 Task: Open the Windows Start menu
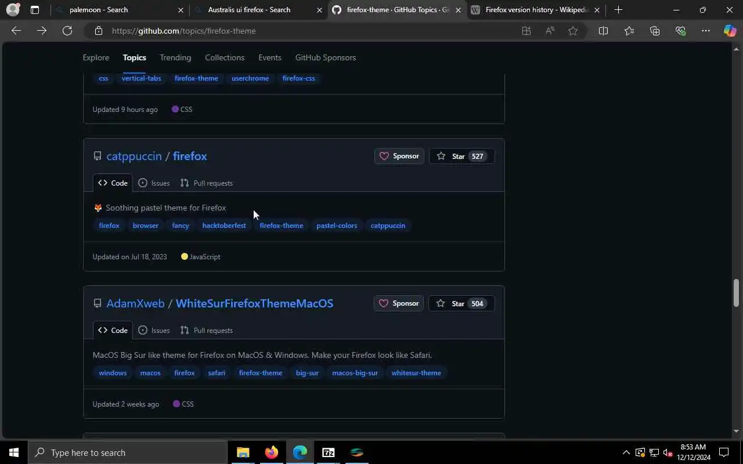14,452
